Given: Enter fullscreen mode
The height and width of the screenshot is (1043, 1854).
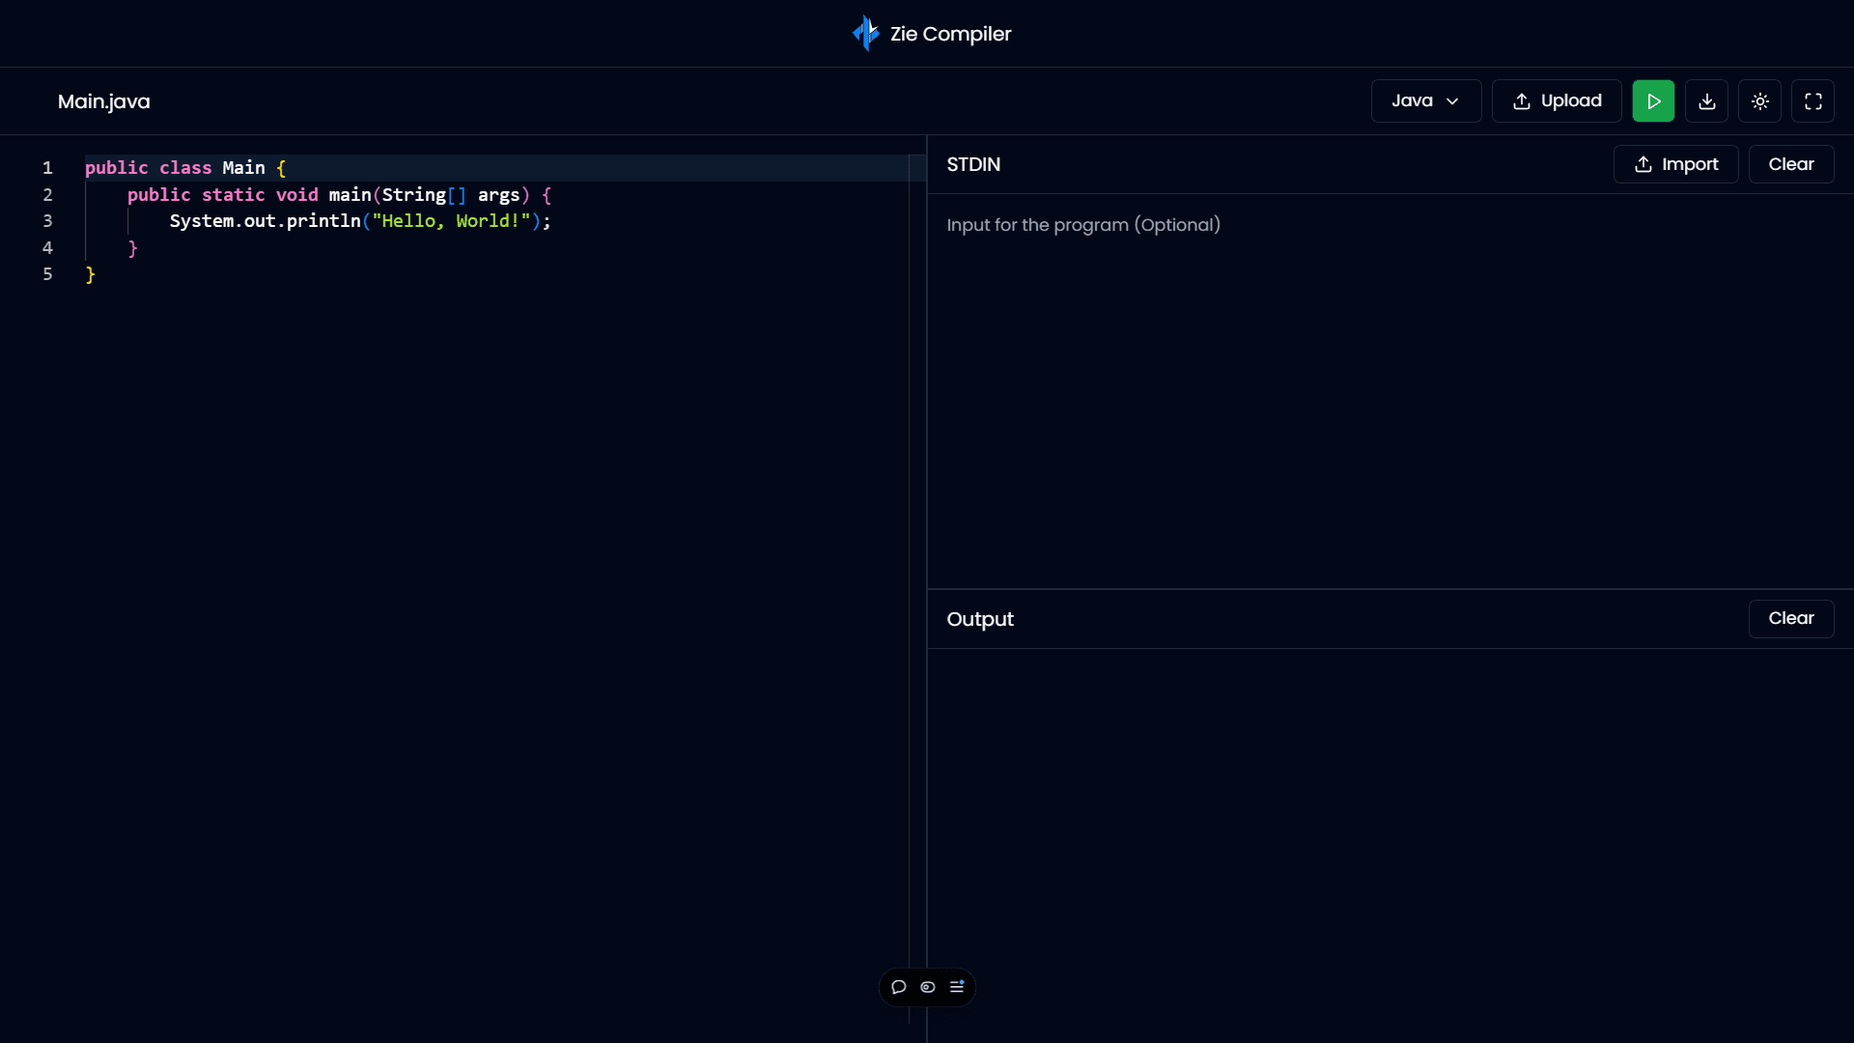Looking at the screenshot, I should 1812,101.
